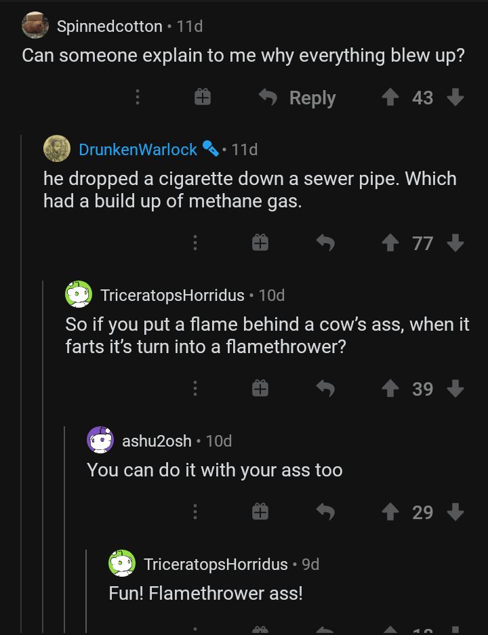Open more options on Spinnedcotton's comment
Screen dimensions: 488x635
pos(138,98)
